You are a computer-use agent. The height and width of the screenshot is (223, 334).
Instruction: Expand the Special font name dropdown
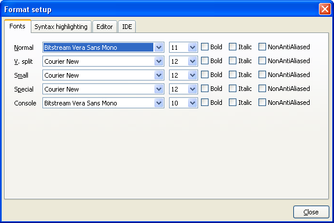[159, 89]
